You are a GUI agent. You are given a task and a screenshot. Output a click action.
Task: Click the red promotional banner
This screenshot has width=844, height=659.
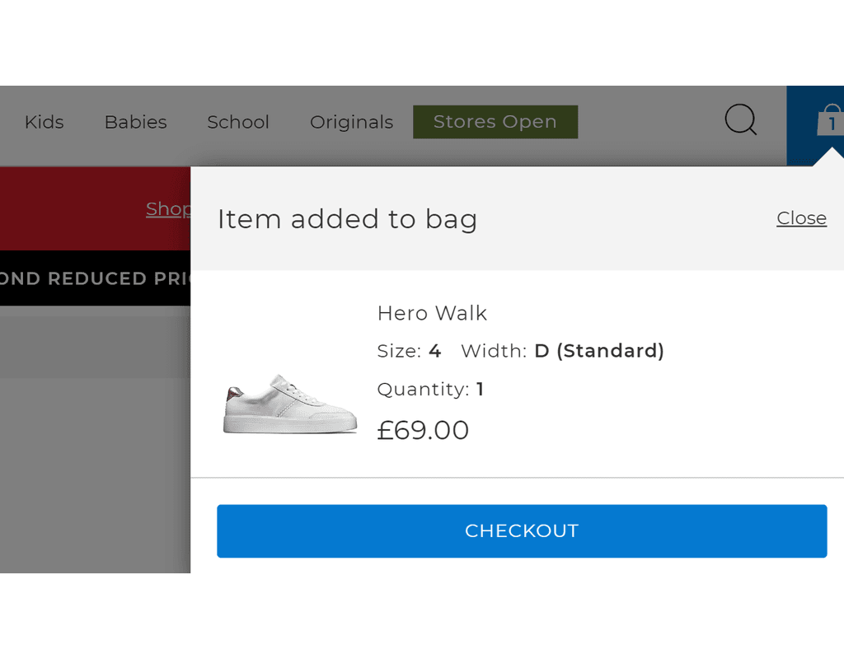[74, 209]
